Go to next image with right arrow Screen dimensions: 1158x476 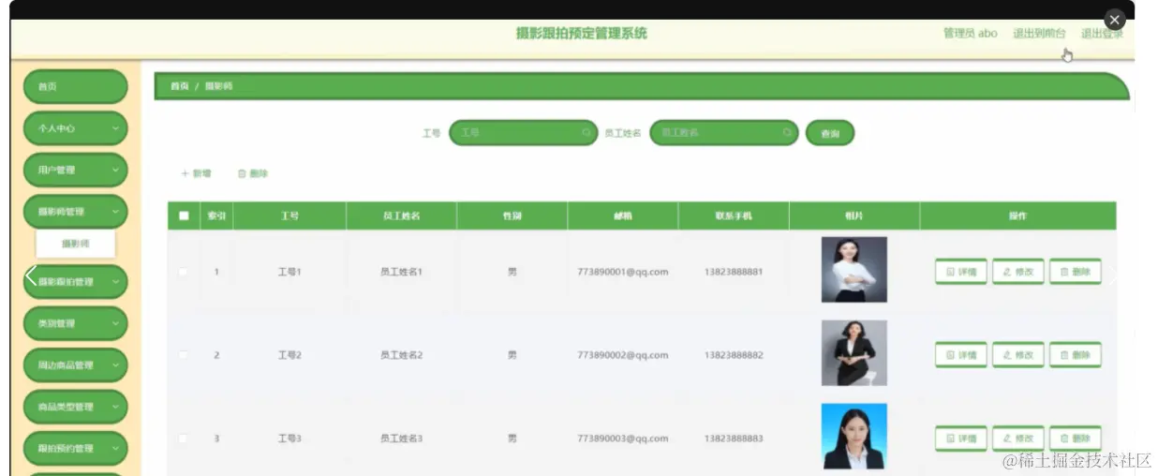[x=1113, y=275]
